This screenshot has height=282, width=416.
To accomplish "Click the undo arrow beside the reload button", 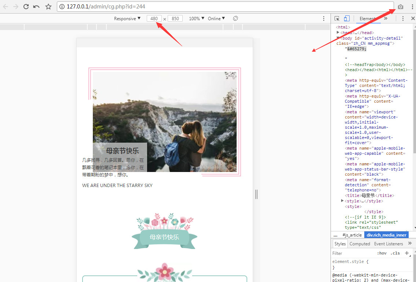I will (x=36, y=7).
